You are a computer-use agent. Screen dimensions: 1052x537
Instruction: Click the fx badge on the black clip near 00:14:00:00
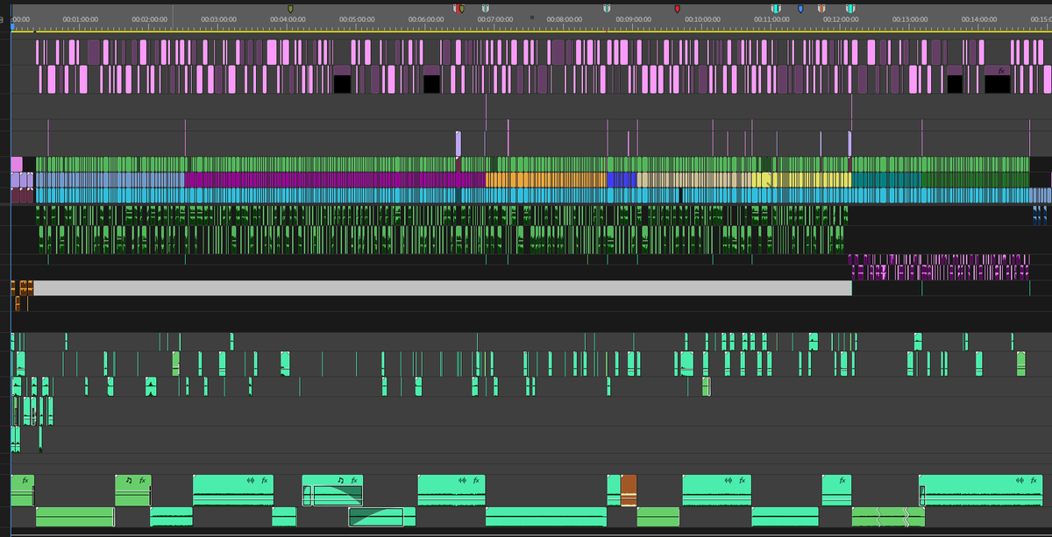pyautogui.click(x=1002, y=71)
